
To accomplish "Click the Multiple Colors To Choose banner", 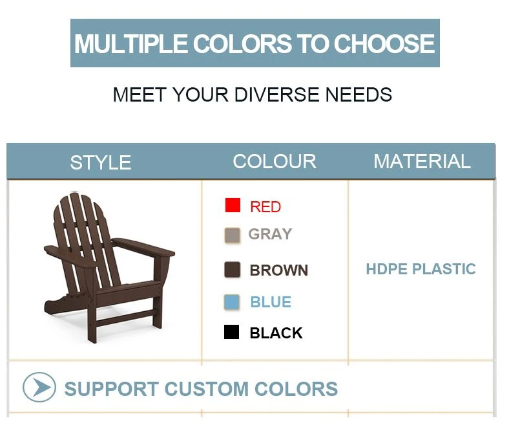I will [x=255, y=43].
